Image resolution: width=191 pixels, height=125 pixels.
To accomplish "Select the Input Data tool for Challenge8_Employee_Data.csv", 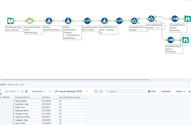I will [x=10, y=21].
